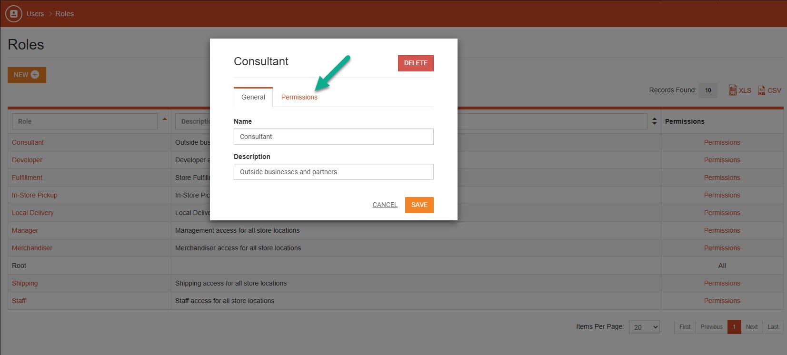Screen dimensions: 787x355
Task: Open Permissions for Merchandiser row
Action: tap(722, 248)
